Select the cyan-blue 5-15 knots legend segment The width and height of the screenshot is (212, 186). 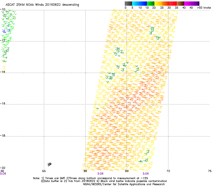140,3
